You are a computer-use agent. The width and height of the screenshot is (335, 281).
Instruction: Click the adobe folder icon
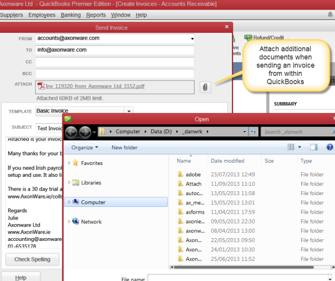point(180,175)
